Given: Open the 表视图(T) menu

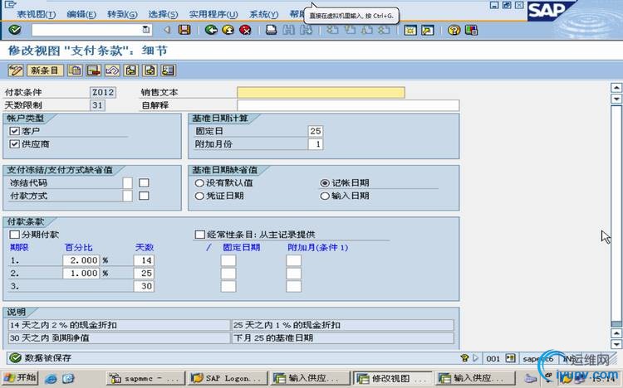Looking at the screenshot, I should pyautogui.click(x=36, y=14).
